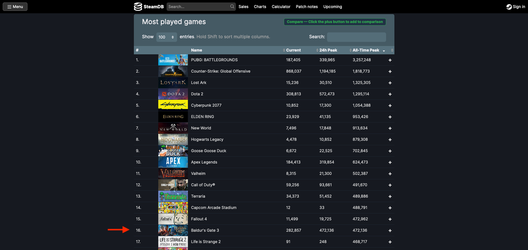Add PUBG: BATTLEGROUNDS to comparison with plus
528x250 pixels.
(x=390, y=60)
